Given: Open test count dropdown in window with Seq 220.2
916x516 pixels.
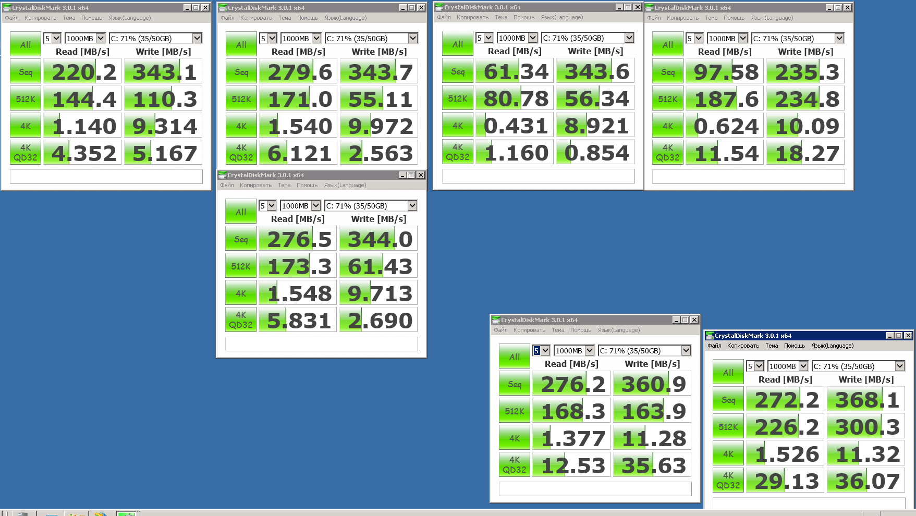Looking at the screenshot, I should (x=53, y=38).
